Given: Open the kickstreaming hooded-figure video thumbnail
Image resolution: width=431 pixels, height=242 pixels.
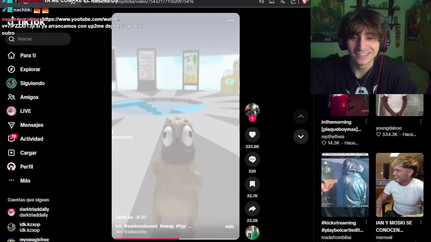Looking at the screenshot, I should pyautogui.click(x=345, y=185).
